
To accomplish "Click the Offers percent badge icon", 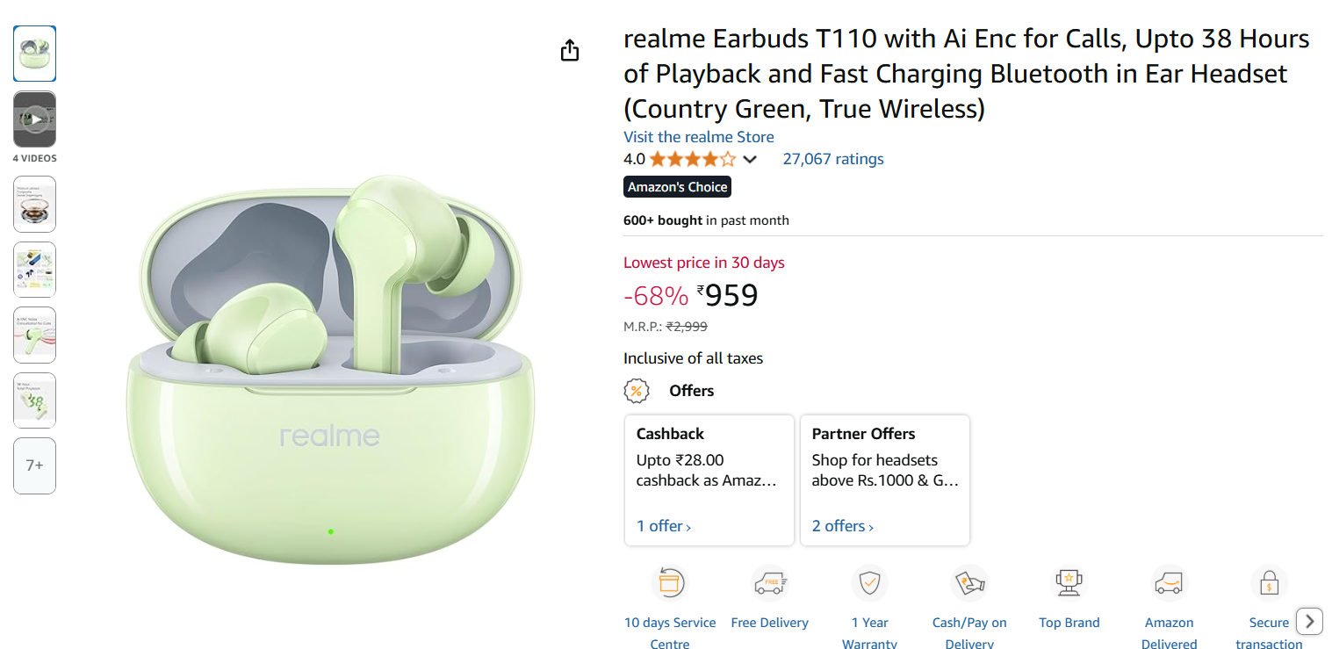I will coord(637,391).
